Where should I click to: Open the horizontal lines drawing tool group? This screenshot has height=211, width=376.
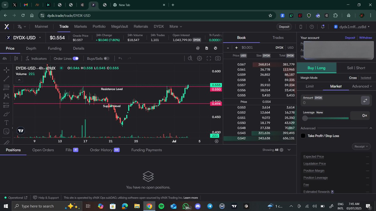point(6,88)
